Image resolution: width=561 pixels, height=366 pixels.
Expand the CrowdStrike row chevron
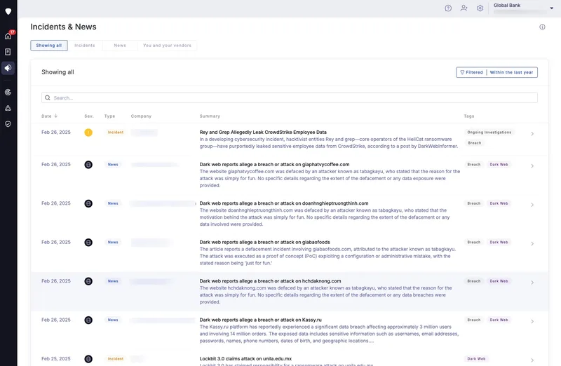click(532, 134)
